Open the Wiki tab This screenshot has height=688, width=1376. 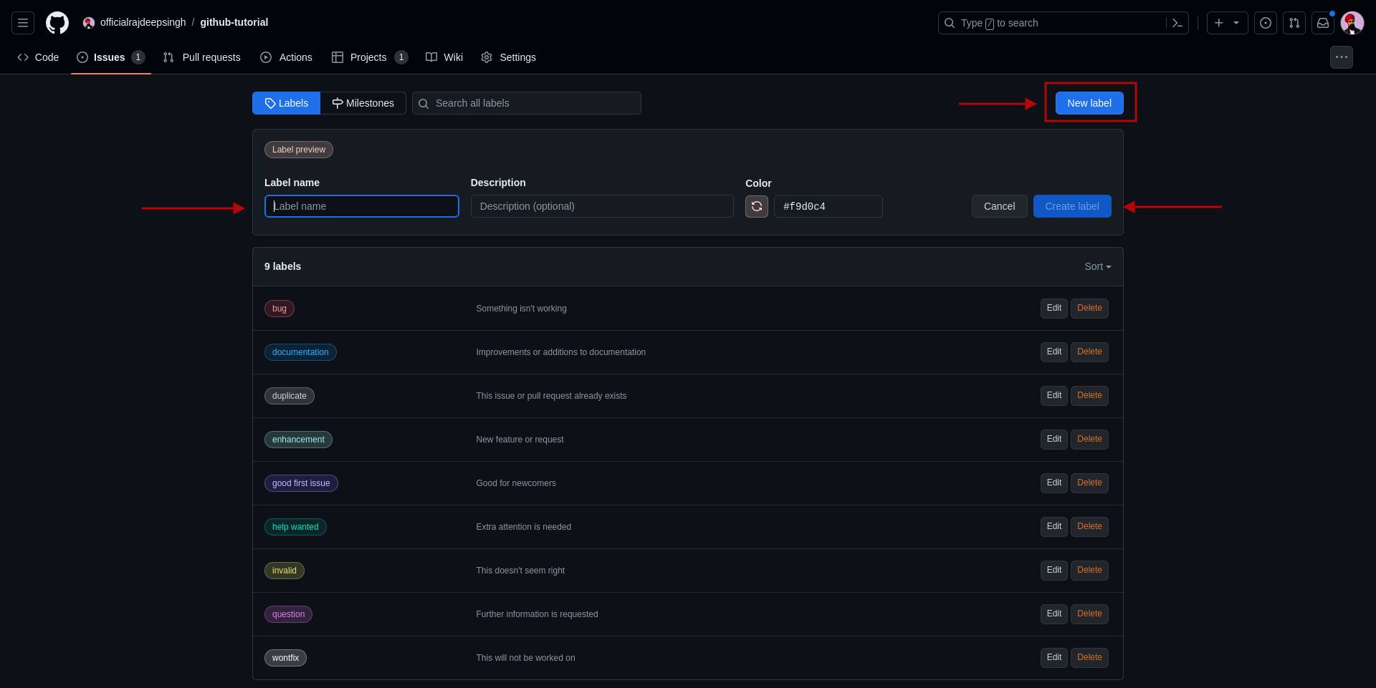tap(444, 57)
